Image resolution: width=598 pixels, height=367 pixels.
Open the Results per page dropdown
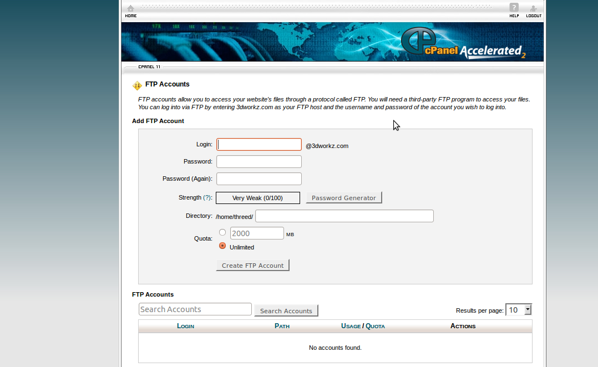tap(518, 310)
